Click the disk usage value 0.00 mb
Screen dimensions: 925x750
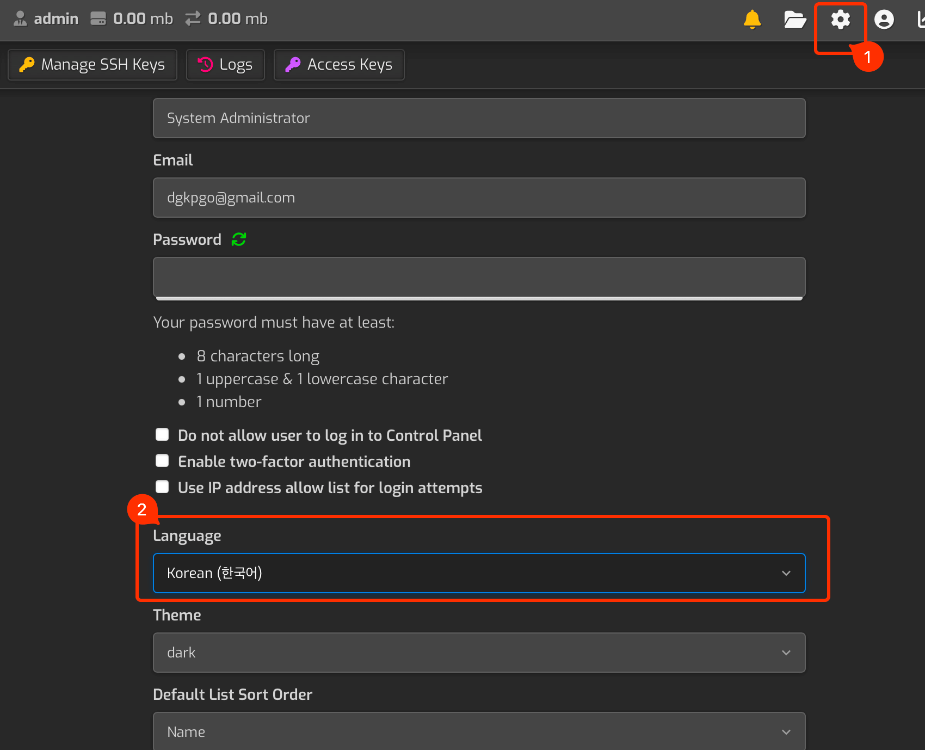coord(143,19)
